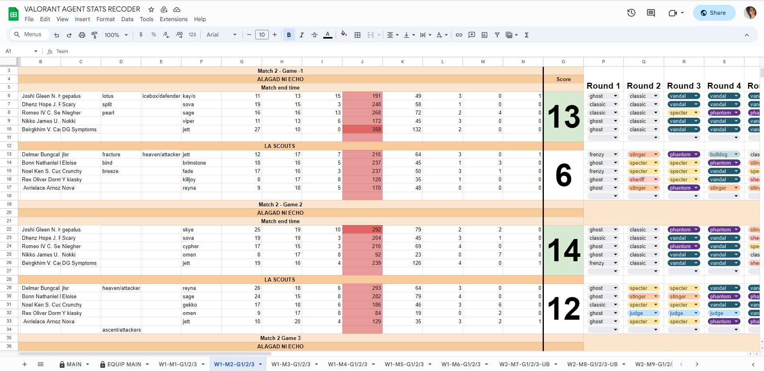Activate the paint format tool

tap(94, 35)
